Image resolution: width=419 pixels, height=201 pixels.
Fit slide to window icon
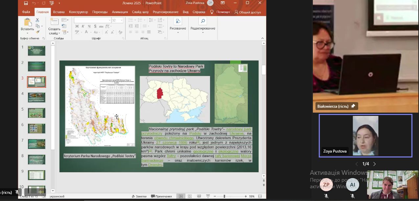coord(260,196)
